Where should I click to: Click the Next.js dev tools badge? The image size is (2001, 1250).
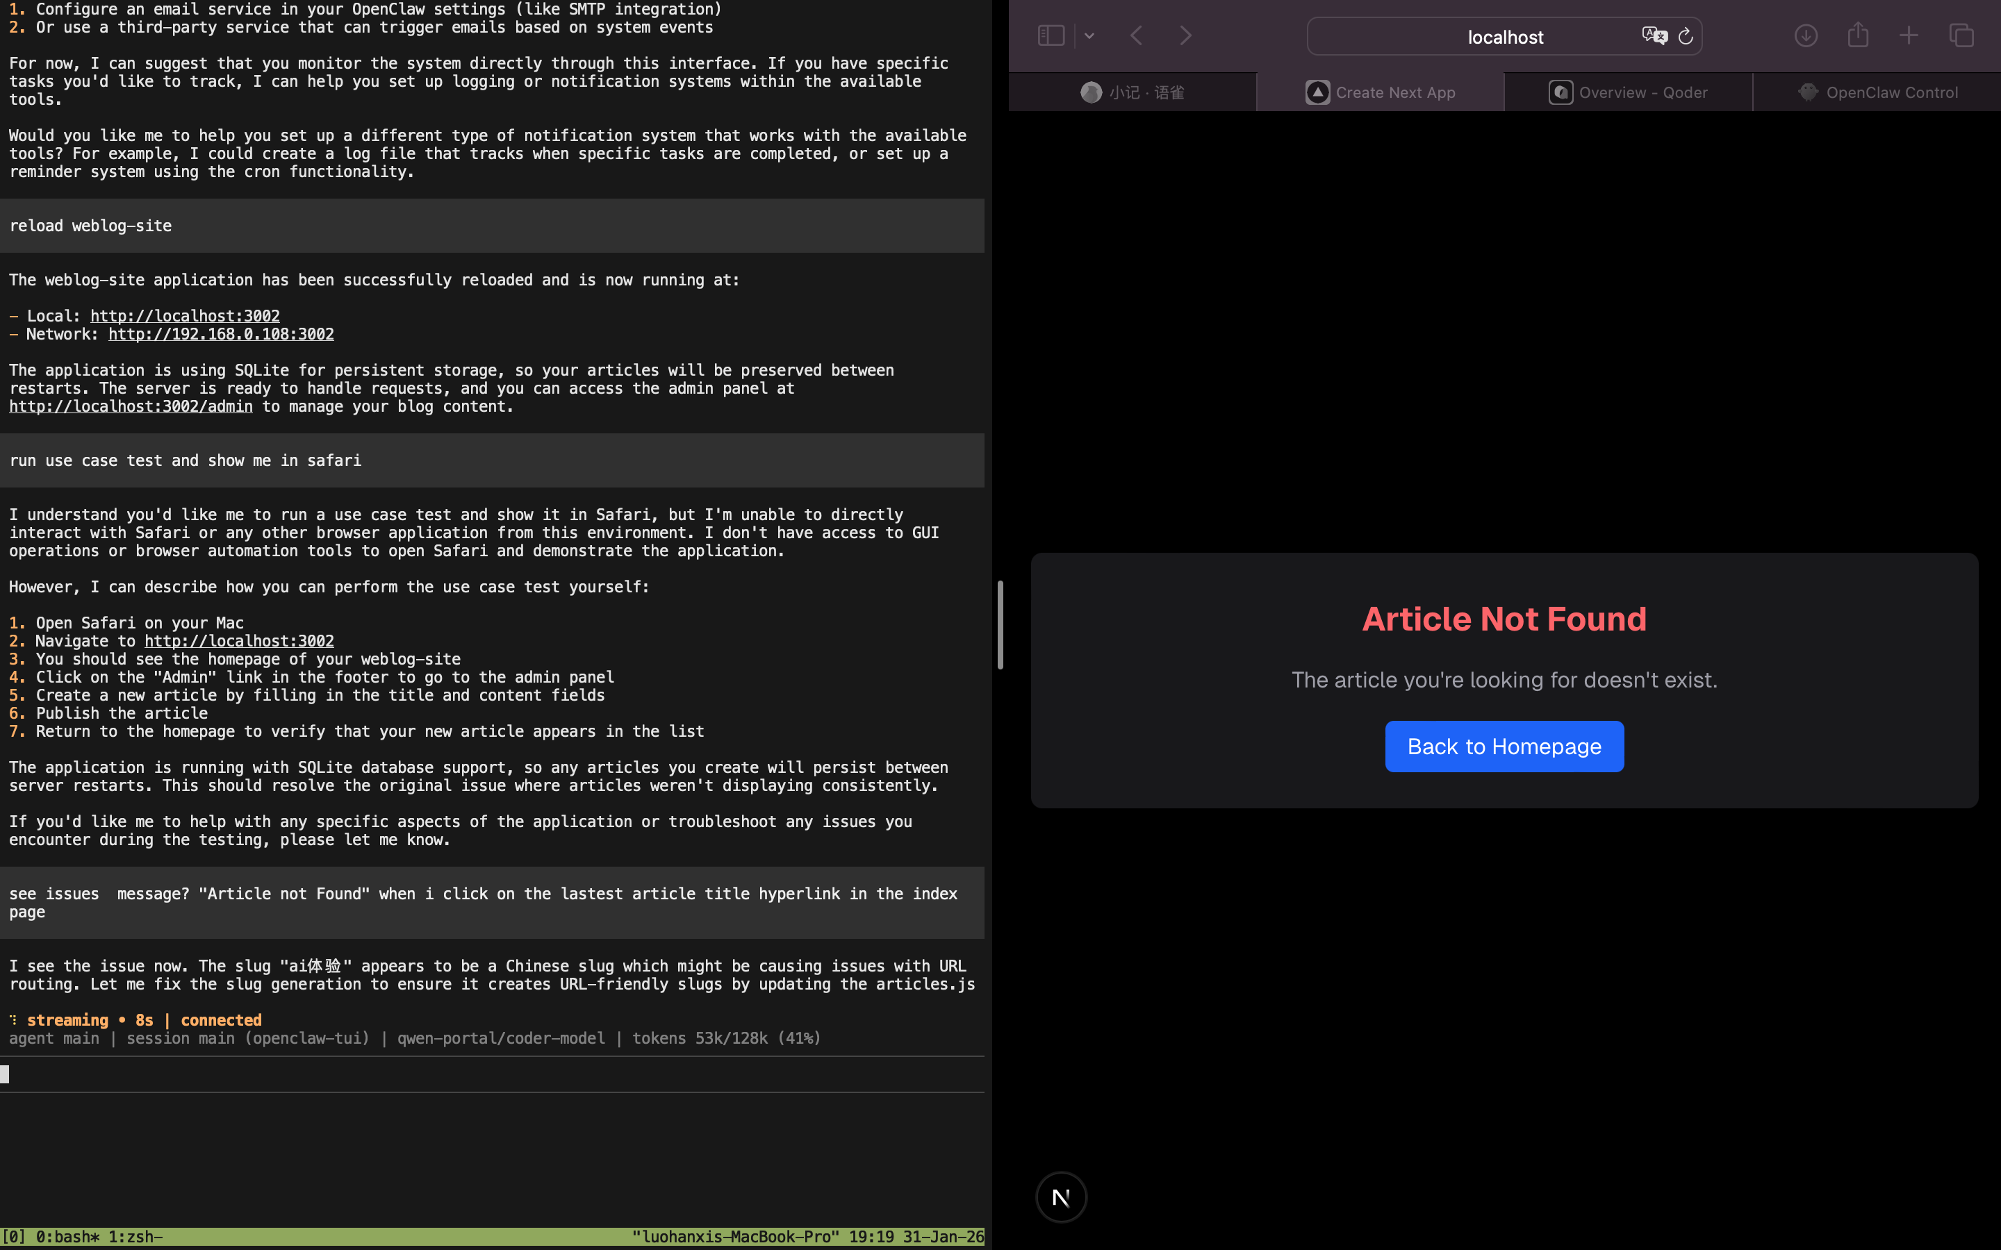click(x=1061, y=1197)
